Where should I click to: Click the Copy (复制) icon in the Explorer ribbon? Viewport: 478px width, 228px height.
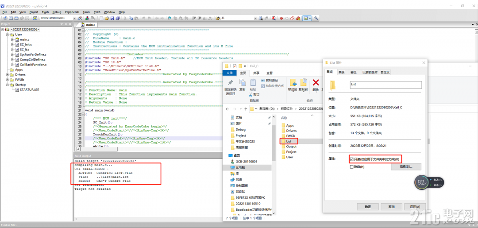click(x=243, y=83)
